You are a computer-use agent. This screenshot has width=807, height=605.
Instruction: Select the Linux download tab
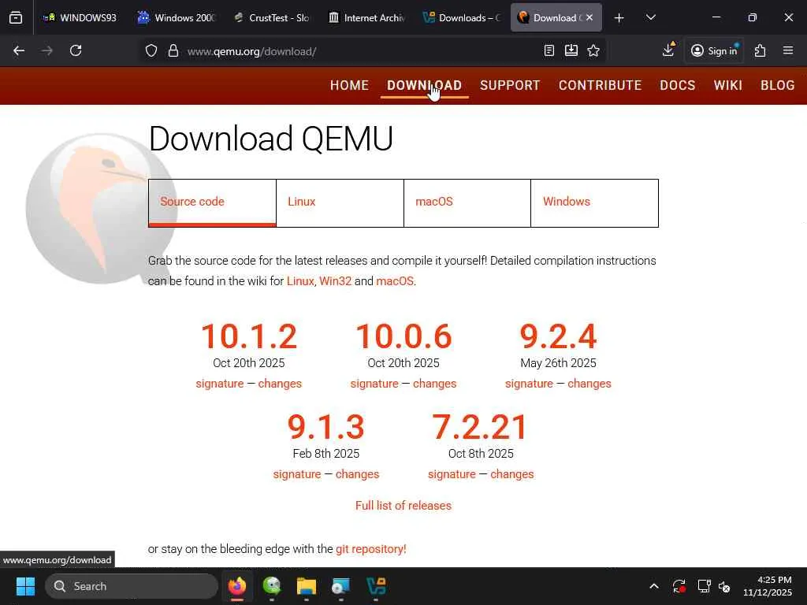pyautogui.click(x=340, y=202)
